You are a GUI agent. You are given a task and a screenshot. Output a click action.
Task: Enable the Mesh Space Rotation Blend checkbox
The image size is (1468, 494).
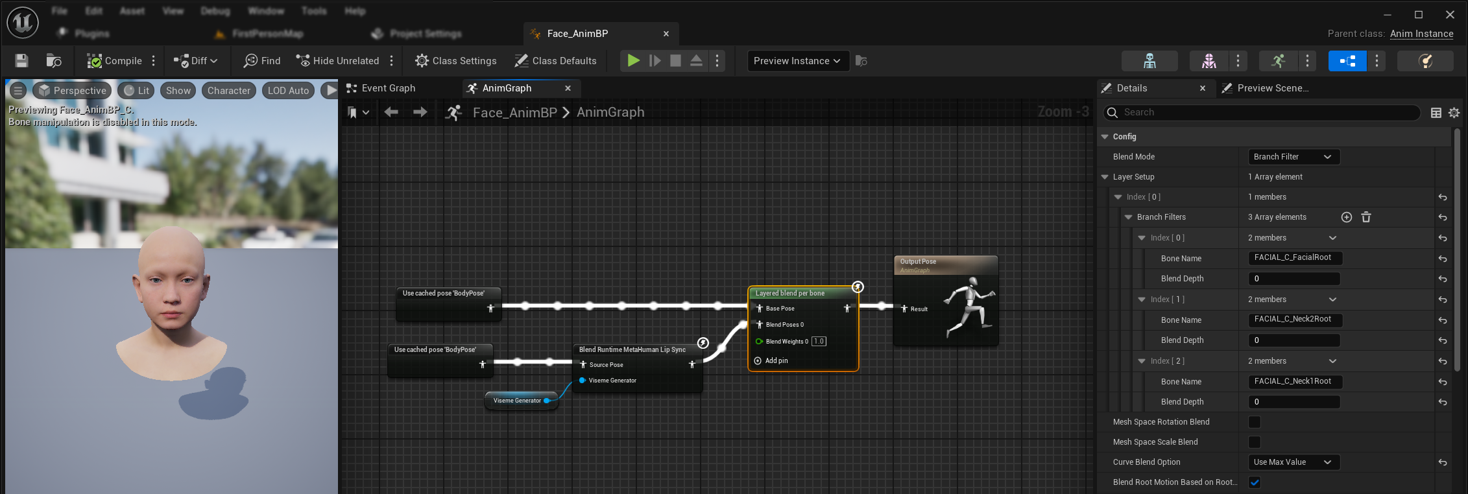pos(1255,422)
